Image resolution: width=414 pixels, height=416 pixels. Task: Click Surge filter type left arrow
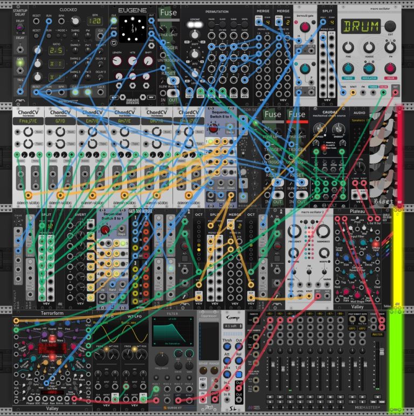[x=154, y=319]
